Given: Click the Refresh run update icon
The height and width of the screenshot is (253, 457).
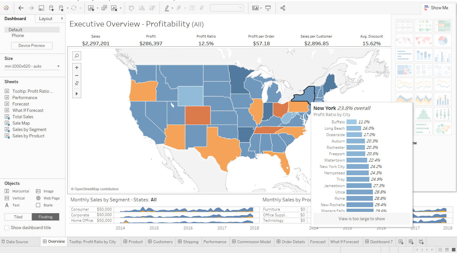Looking at the screenshot, I should click(x=74, y=8).
